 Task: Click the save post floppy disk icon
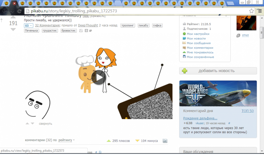point(81,31)
